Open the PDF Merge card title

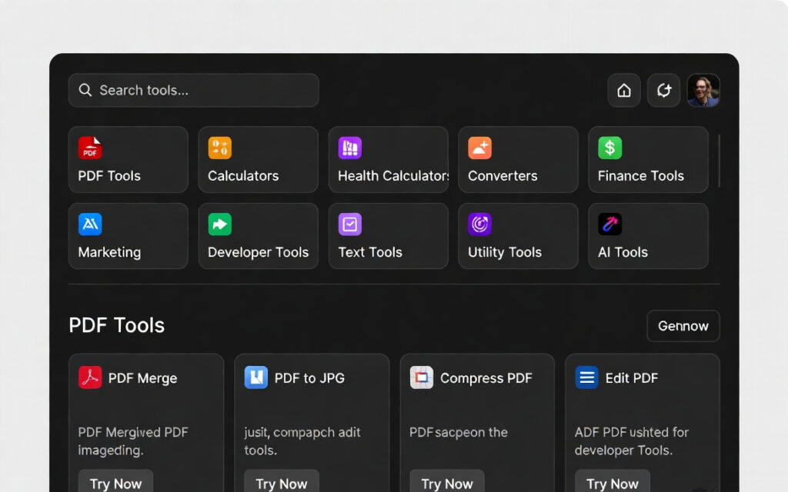click(142, 378)
